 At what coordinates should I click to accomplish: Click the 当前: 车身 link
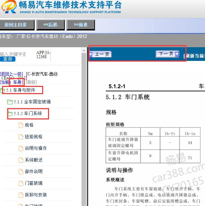point(11,82)
